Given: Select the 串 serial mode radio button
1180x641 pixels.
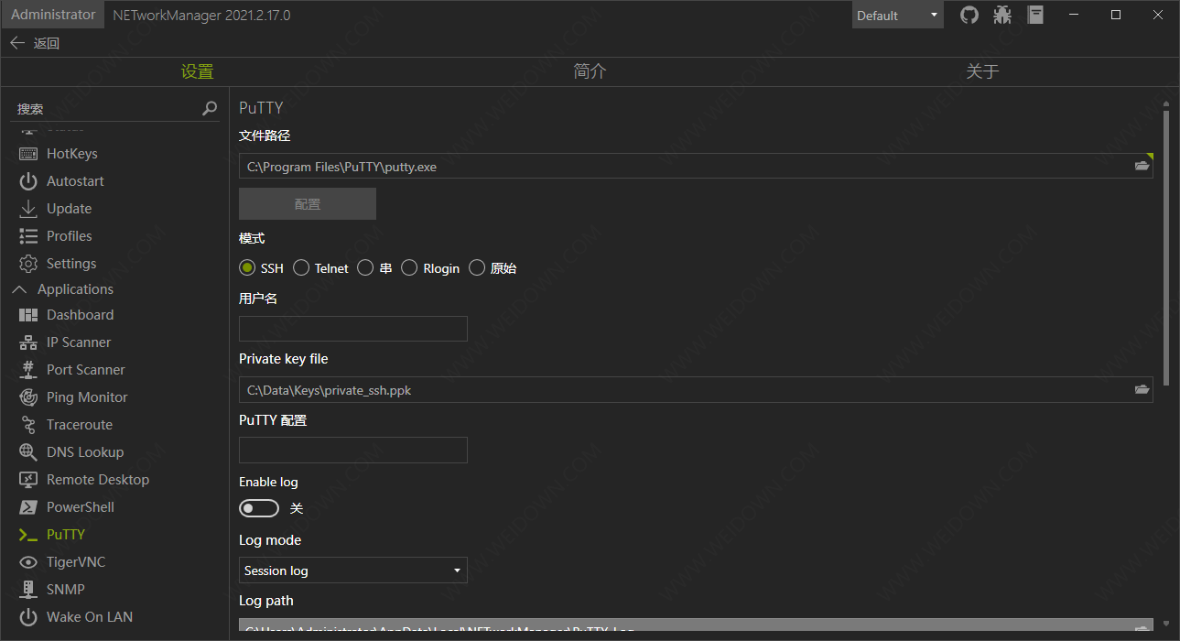Looking at the screenshot, I should pos(365,268).
